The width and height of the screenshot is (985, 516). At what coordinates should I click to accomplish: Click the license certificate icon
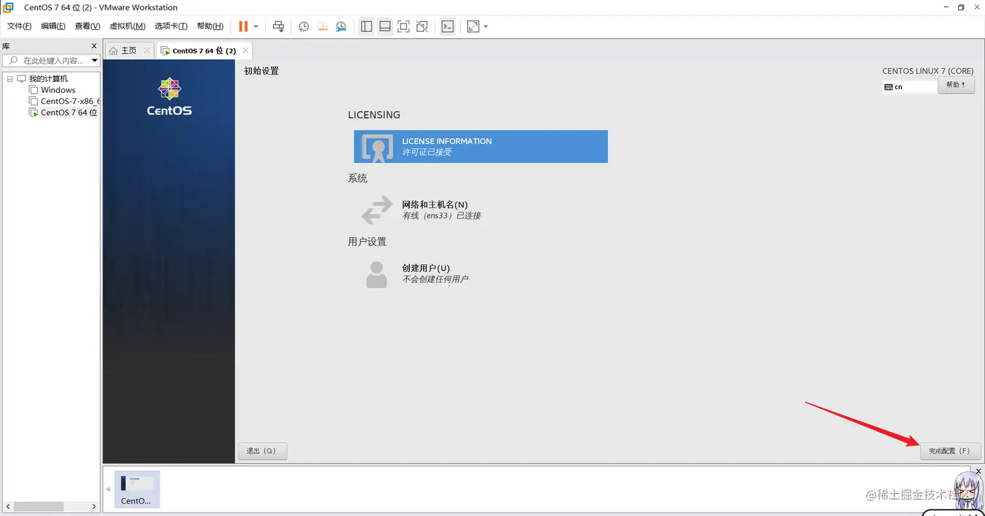coord(377,147)
